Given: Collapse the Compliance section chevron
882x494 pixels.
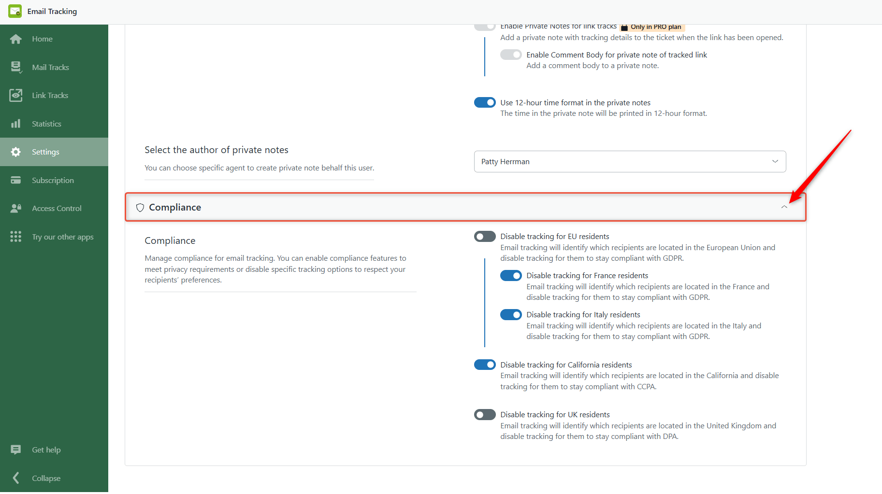Looking at the screenshot, I should click(x=784, y=207).
